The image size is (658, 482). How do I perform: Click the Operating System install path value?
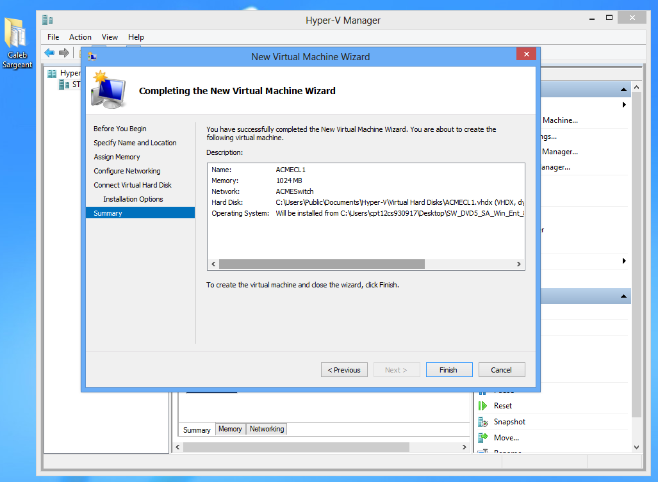tap(400, 213)
